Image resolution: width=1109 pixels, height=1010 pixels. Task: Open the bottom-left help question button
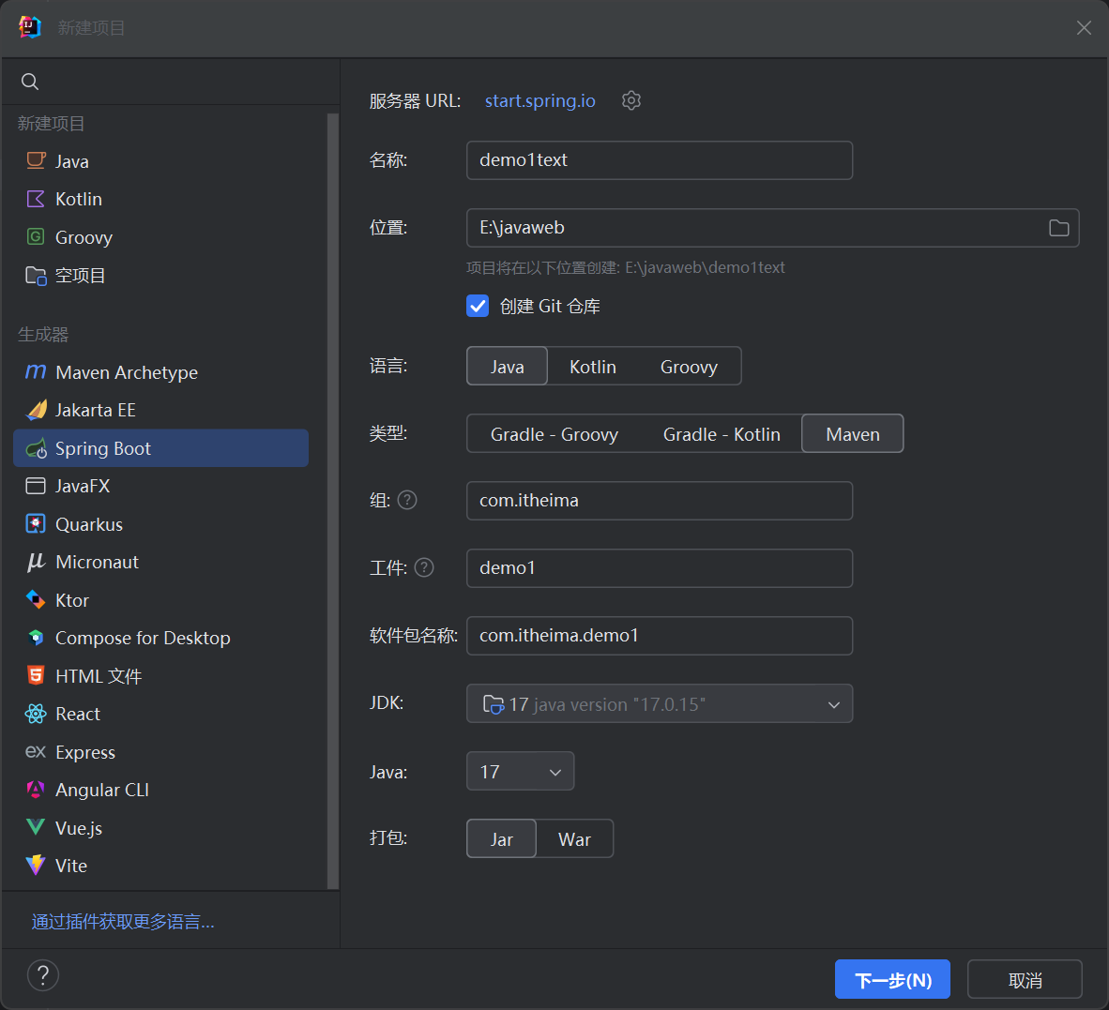point(43,975)
